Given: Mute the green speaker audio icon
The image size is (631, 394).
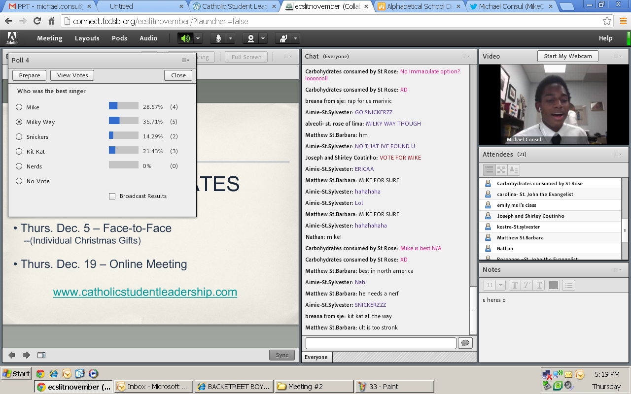Looking at the screenshot, I should pos(185,38).
